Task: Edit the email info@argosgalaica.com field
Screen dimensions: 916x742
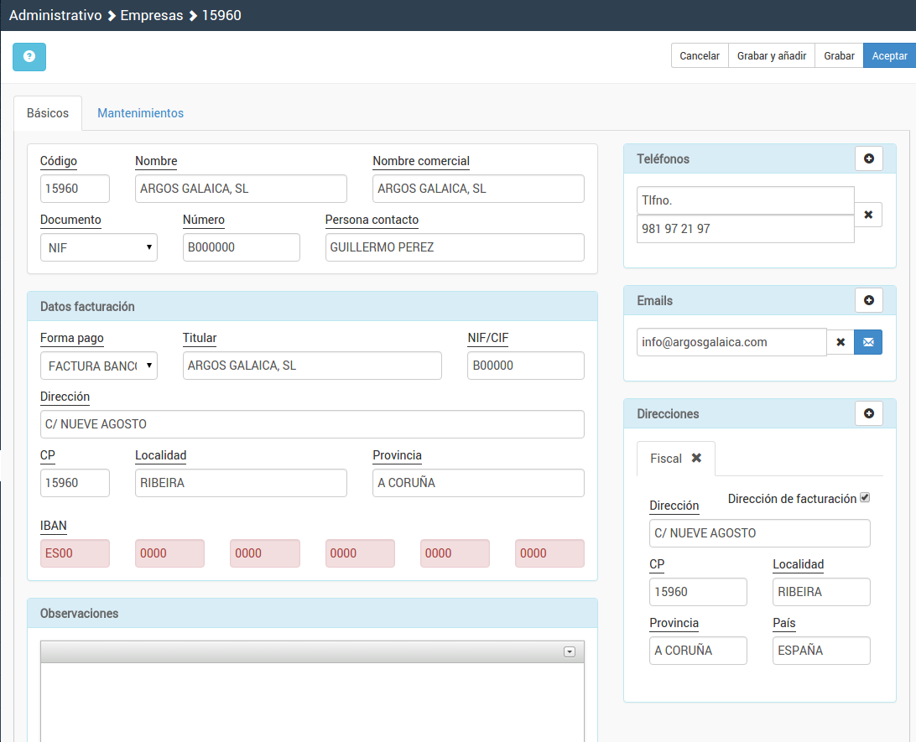Action: 731,342
